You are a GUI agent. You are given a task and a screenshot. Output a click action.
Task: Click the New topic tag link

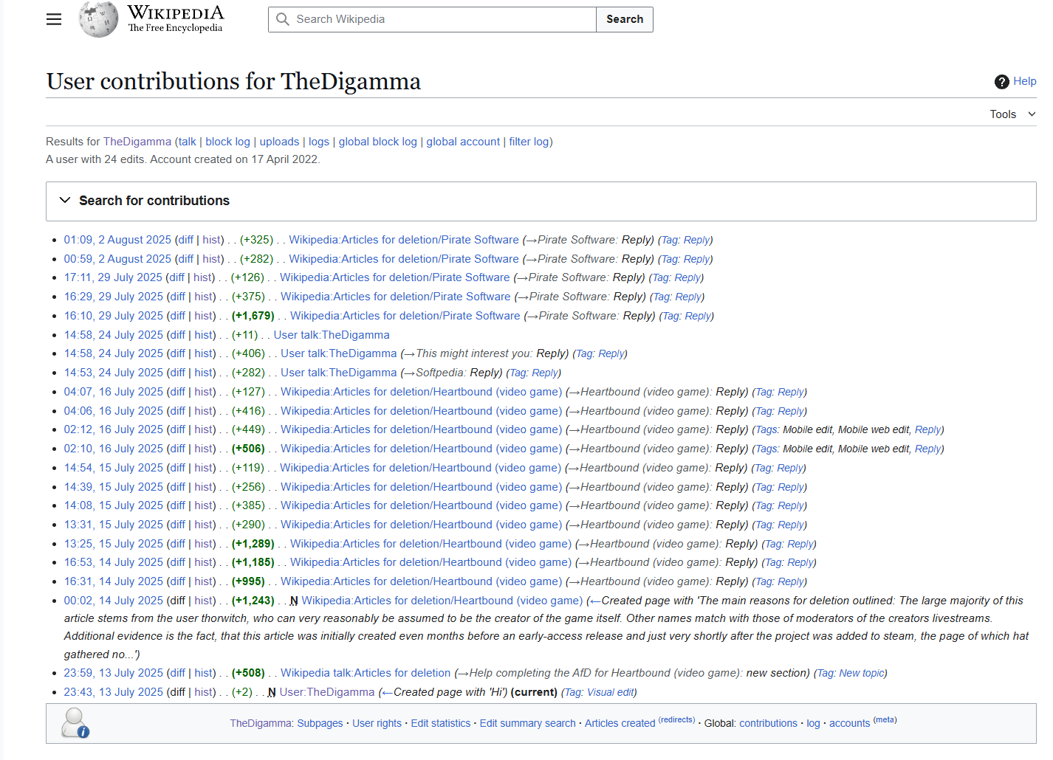pyautogui.click(x=862, y=673)
